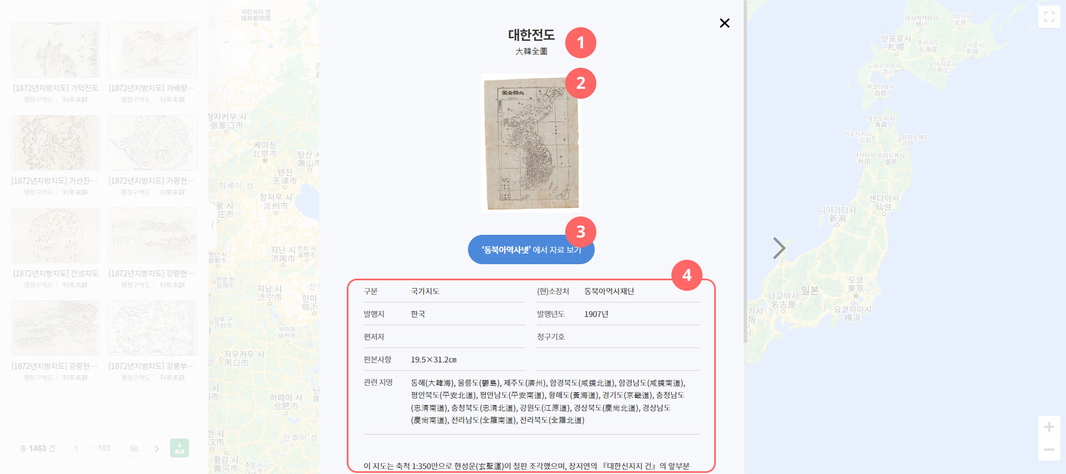Open the 가덕진도 map thumbnail
Screen dimensions: 1066x474
(x=56, y=50)
